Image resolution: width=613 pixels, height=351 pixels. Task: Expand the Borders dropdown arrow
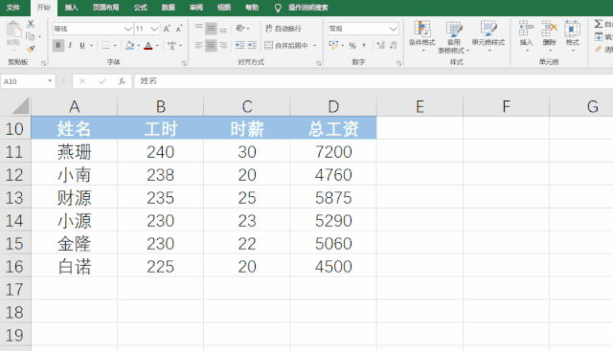[x=115, y=46]
